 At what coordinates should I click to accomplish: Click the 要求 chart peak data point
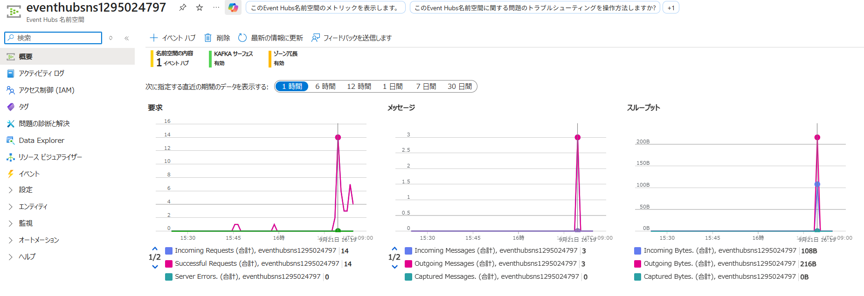pyautogui.click(x=338, y=137)
